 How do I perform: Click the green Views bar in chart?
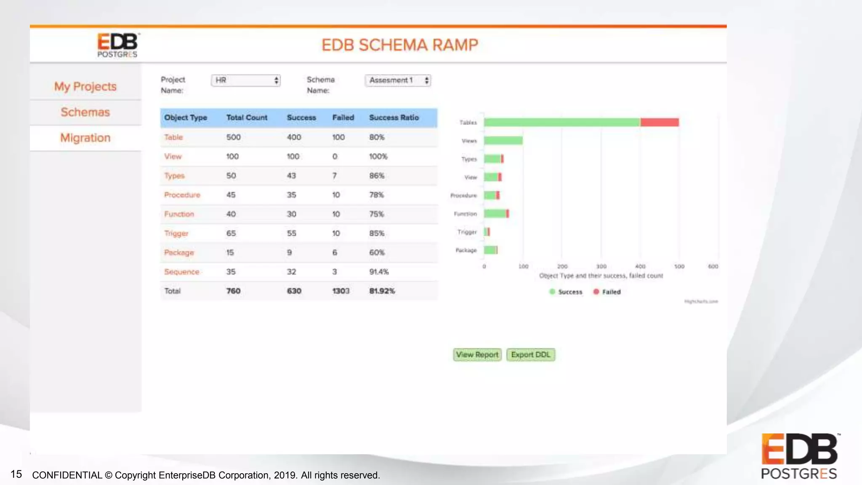click(503, 141)
